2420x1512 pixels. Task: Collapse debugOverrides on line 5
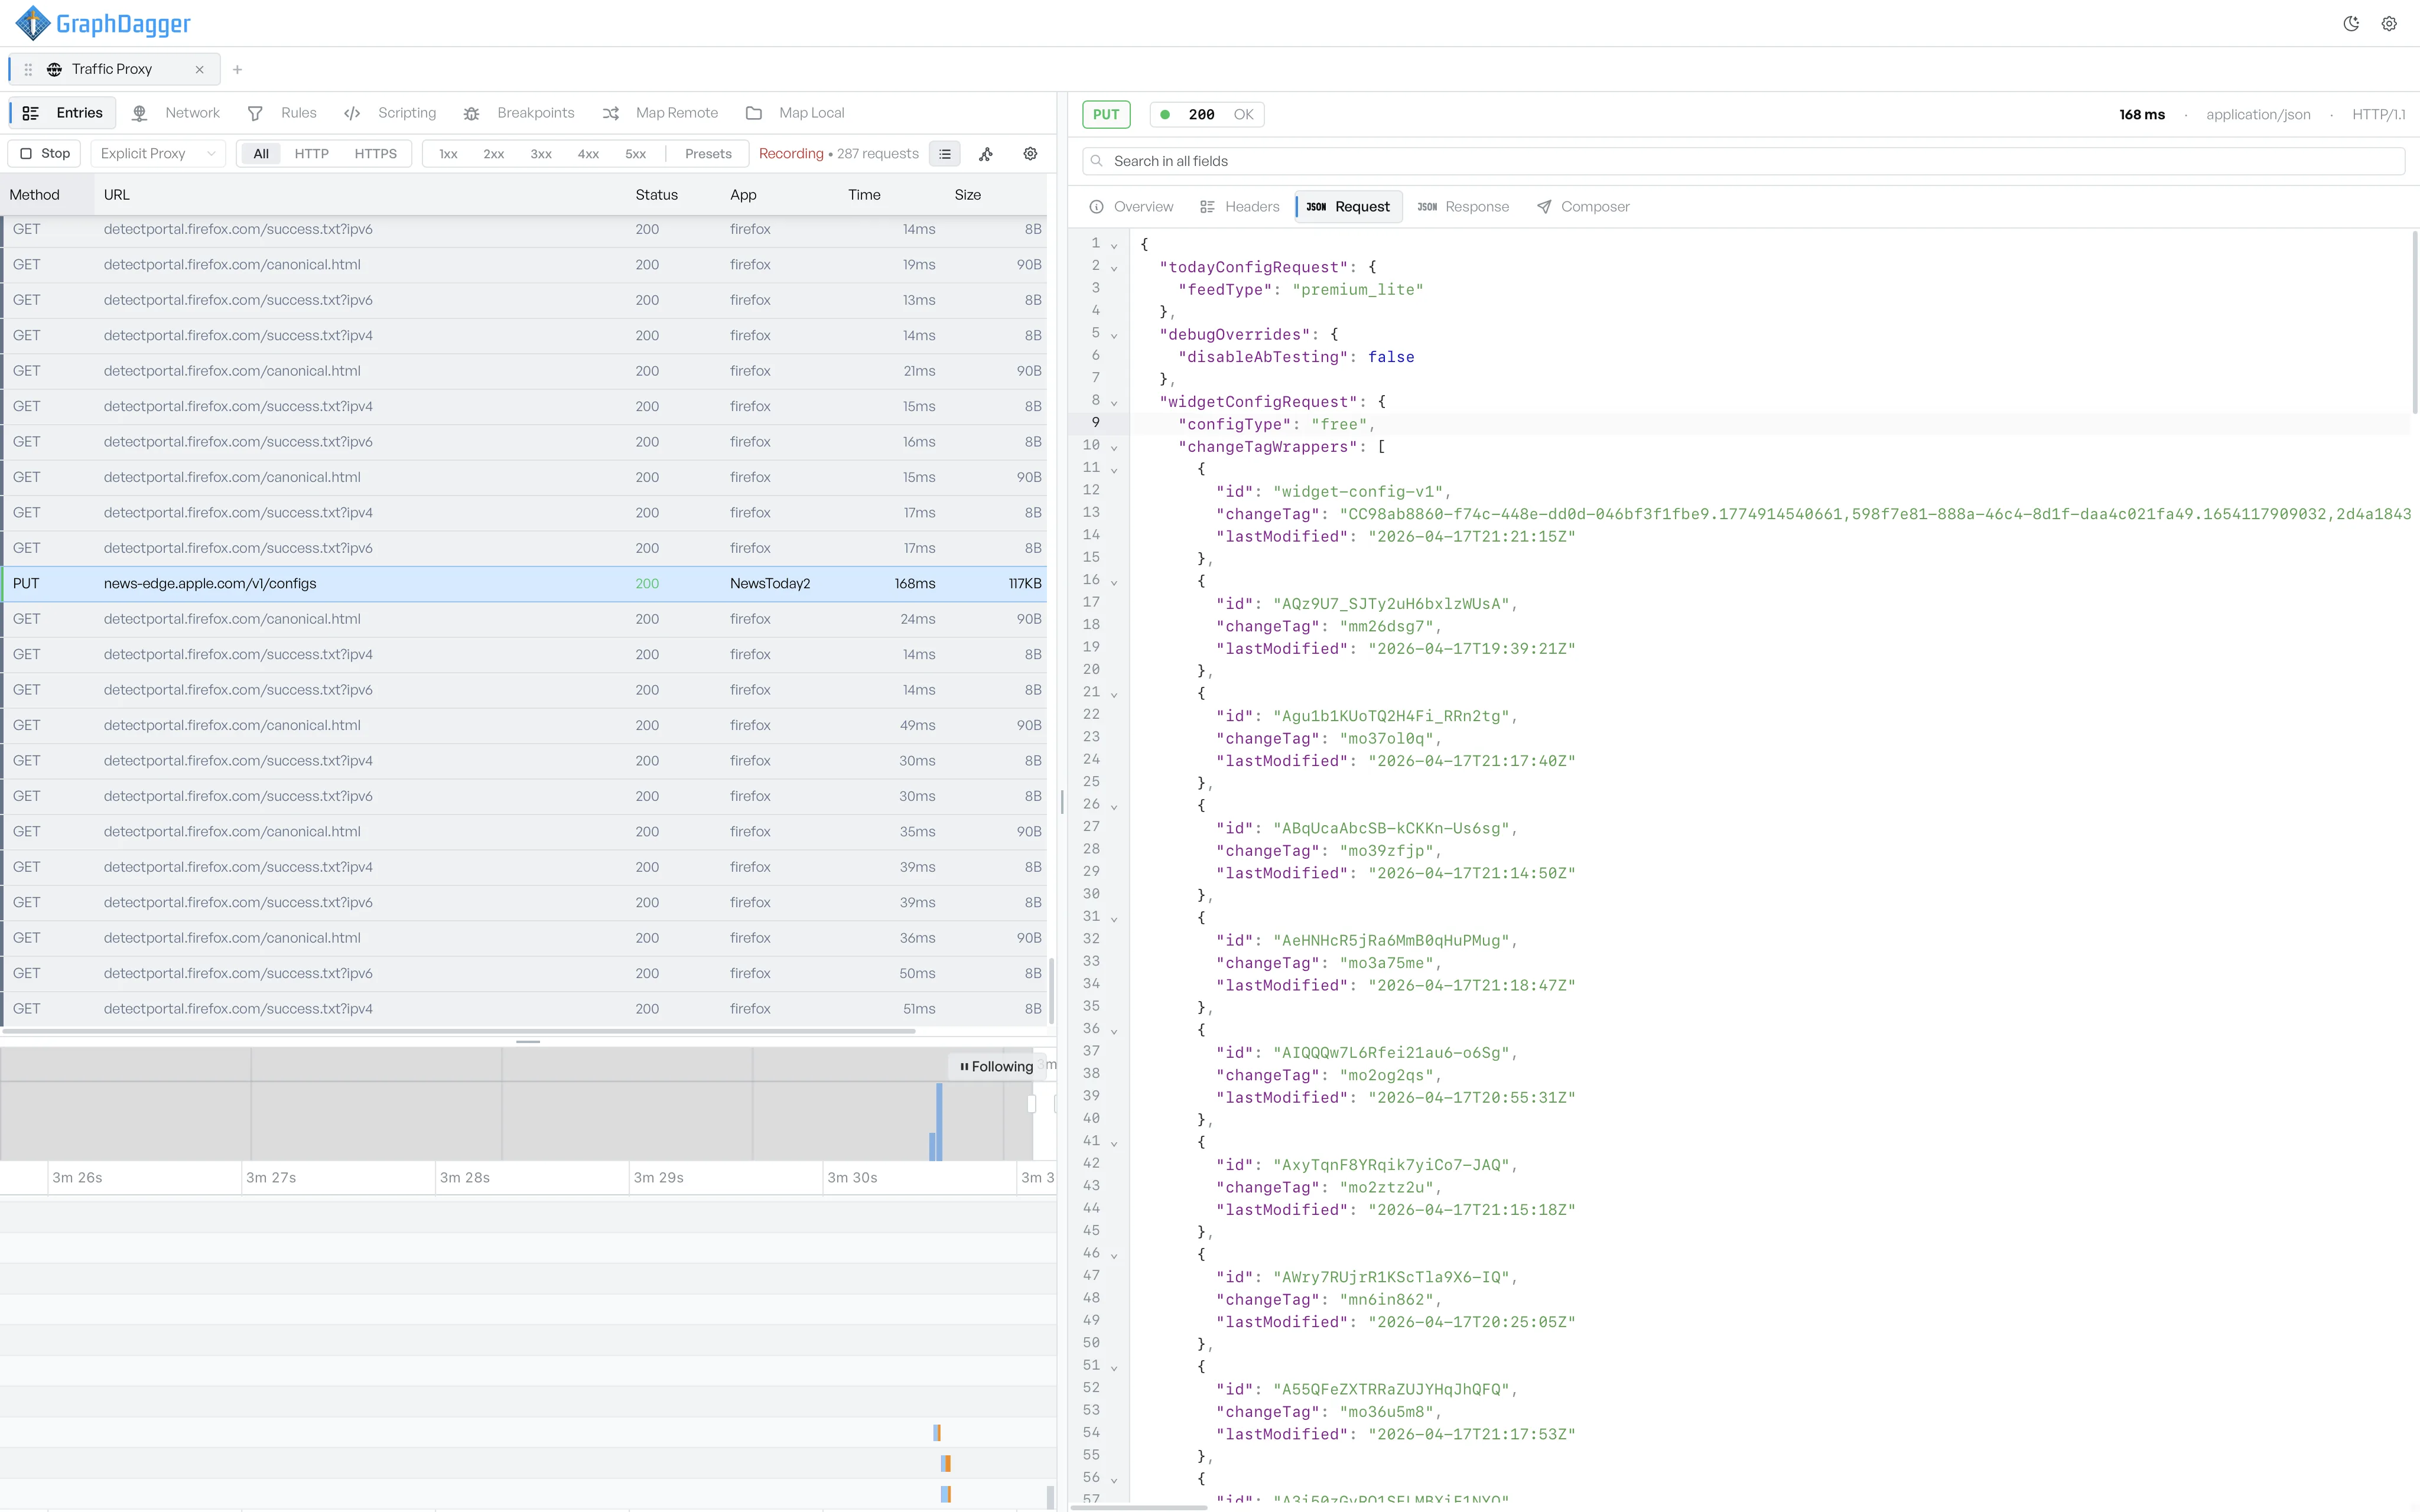pos(1113,336)
